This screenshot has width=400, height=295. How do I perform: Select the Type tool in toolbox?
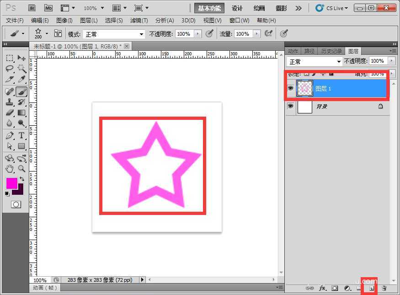[x=21, y=135]
